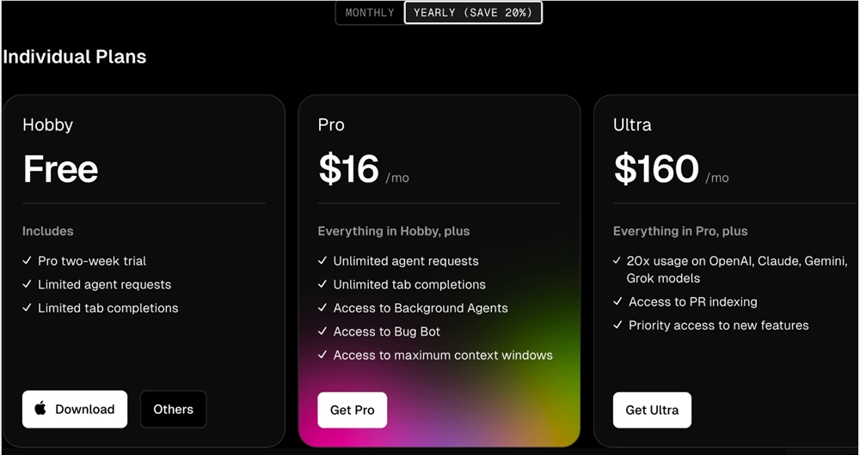Click the 20x usage on OpenAI feature text
860x455 pixels.
click(x=737, y=261)
